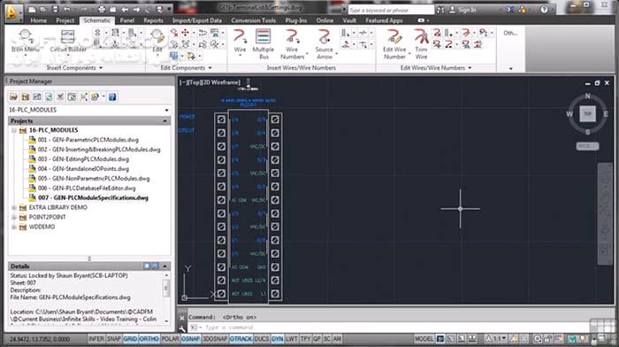This screenshot has width=619, height=347.
Task: Select the Trim Wire tool
Action: point(421,44)
